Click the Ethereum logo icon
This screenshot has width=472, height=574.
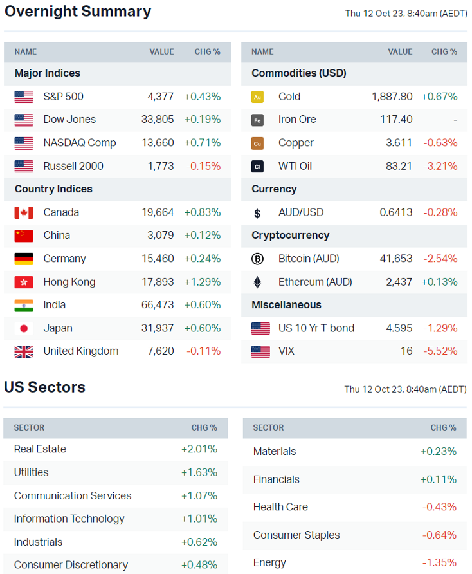[x=257, y=282]
